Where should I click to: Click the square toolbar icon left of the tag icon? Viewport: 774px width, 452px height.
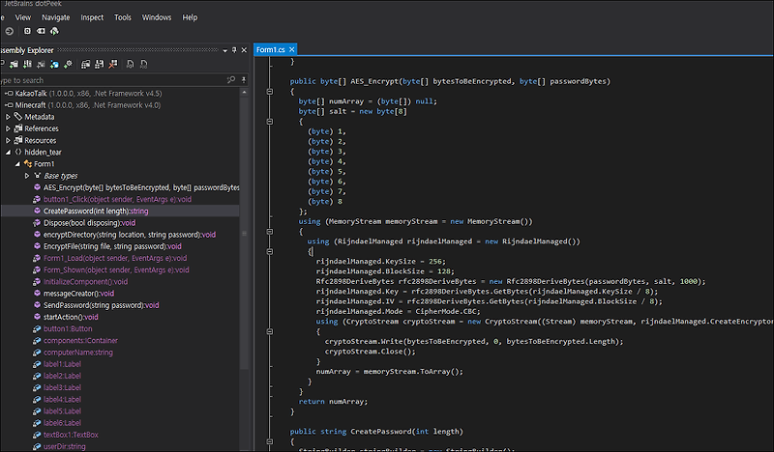[27, 31]
